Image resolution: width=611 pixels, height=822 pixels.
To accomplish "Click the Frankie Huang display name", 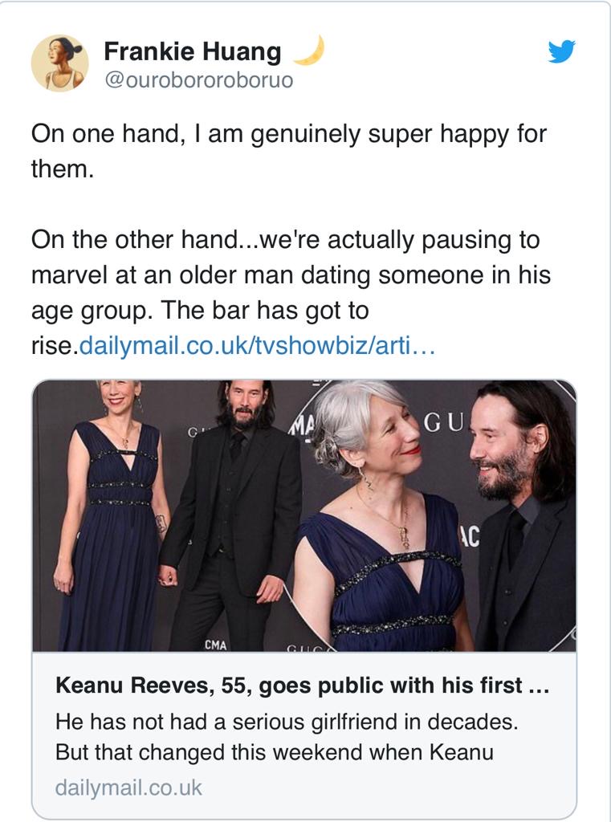I will pyautogui.click(x=192, y=51).
